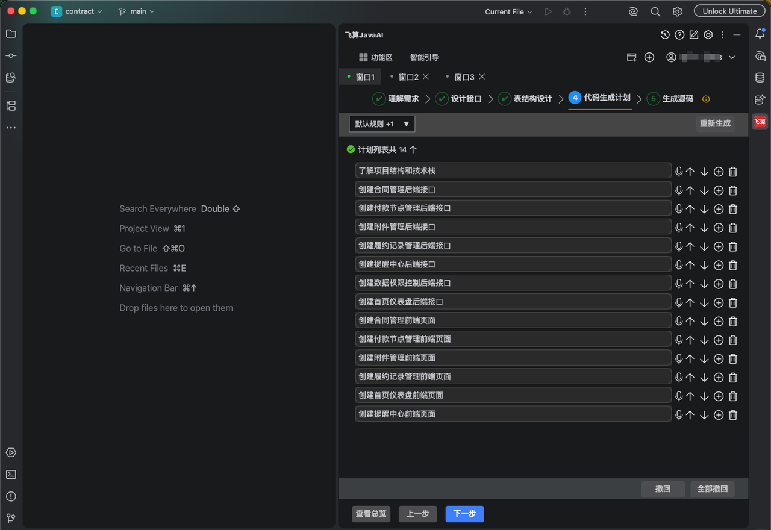This screenshot has width=771, height=530.
Task: Click info icon next to 生成源码
Action: (x=706, y=99)
